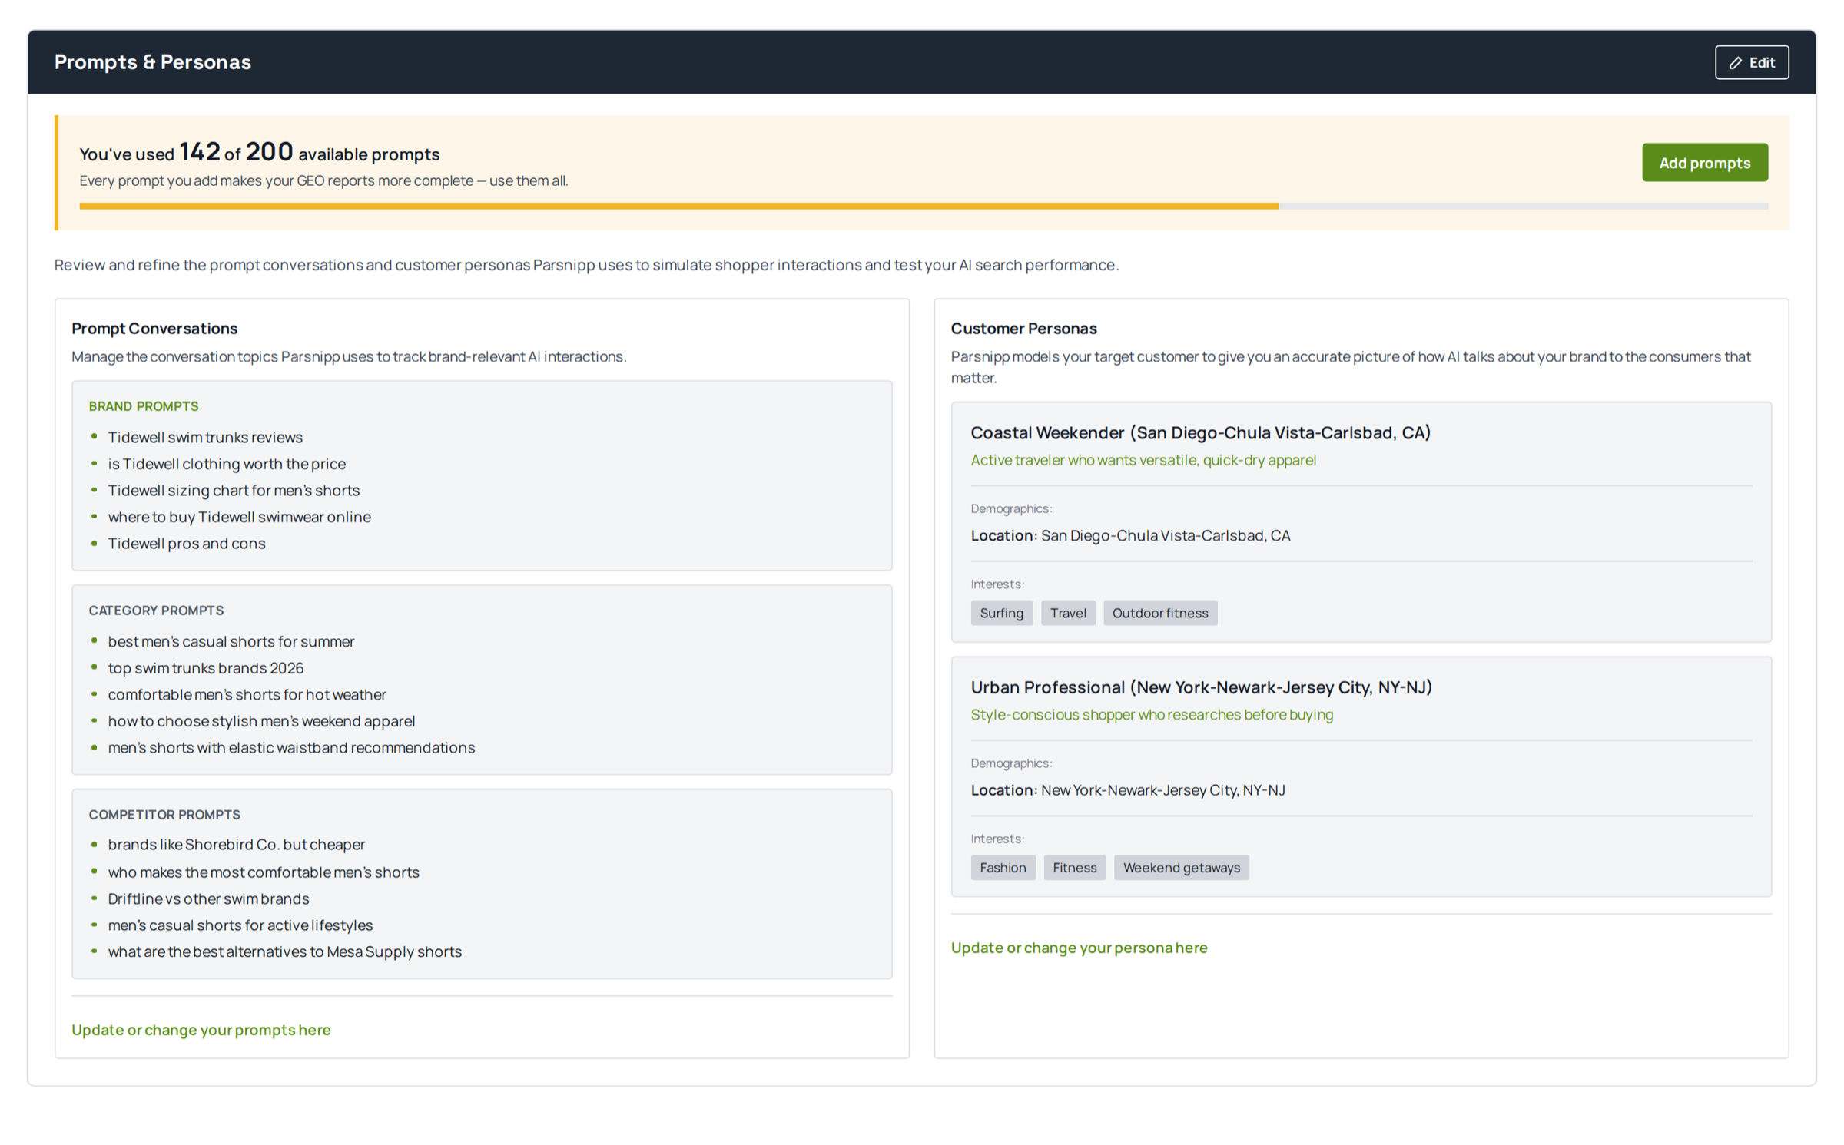Click the COMPETITOR PROMPTS heading
This screenshot has width=1844, height=1145.
[164, 814]
